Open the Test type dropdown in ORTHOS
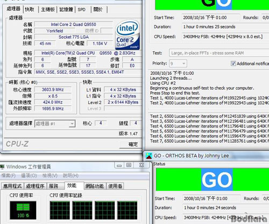269x224 pixels. (x=219, y=53)
